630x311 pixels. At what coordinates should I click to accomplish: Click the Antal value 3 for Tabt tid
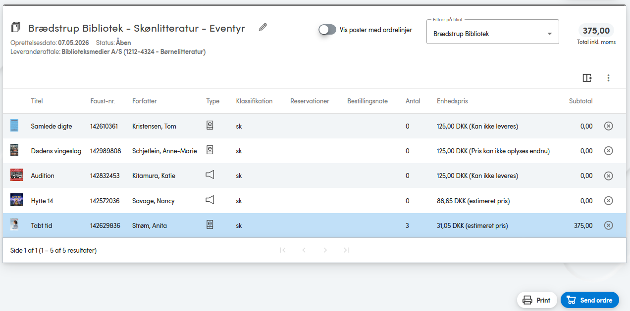click(408, 225)
